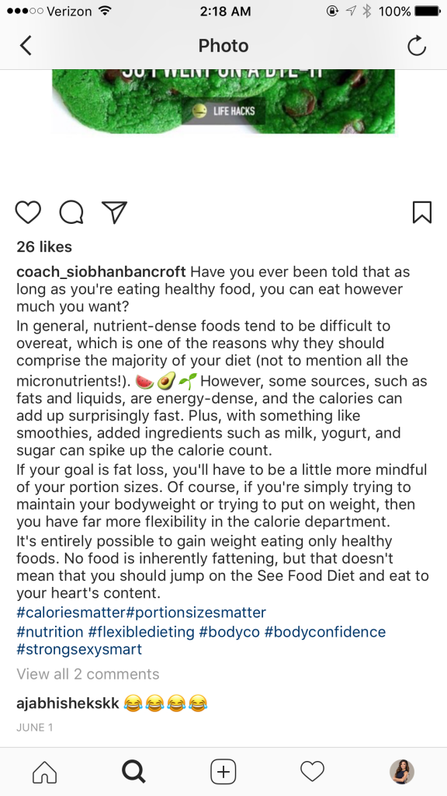View all 2 comments

click(88, 674)
